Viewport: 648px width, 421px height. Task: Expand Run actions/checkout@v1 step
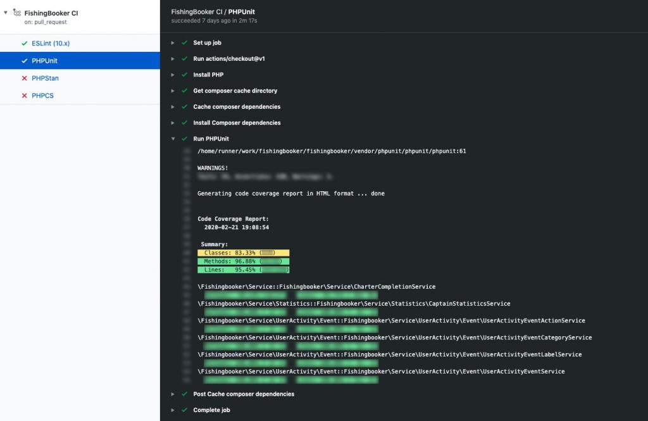click(x=173, y=59)
